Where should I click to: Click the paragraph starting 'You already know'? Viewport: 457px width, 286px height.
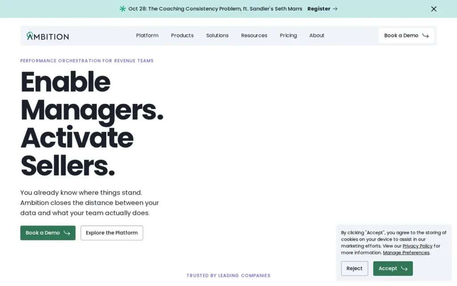(89, 203)
